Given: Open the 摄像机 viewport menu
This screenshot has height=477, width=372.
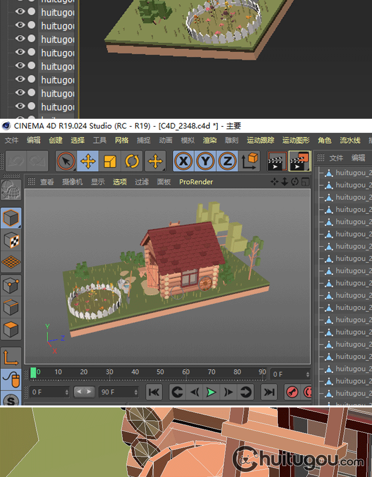Looking at the screenshot, I should click(x=72, y=182).
